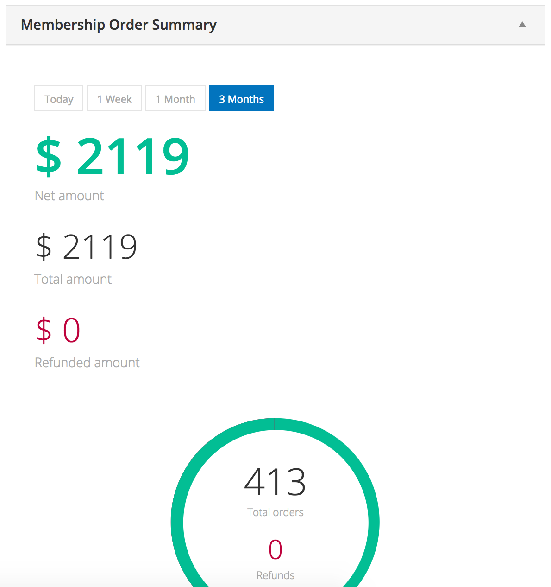The image size is (551, 587).
Task: Select the 1 Week filter
Action: 114,99
